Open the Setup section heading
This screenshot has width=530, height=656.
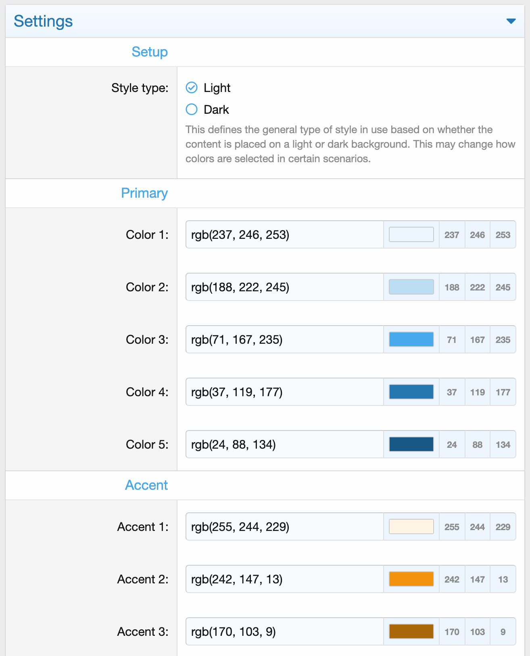(149, 52)
